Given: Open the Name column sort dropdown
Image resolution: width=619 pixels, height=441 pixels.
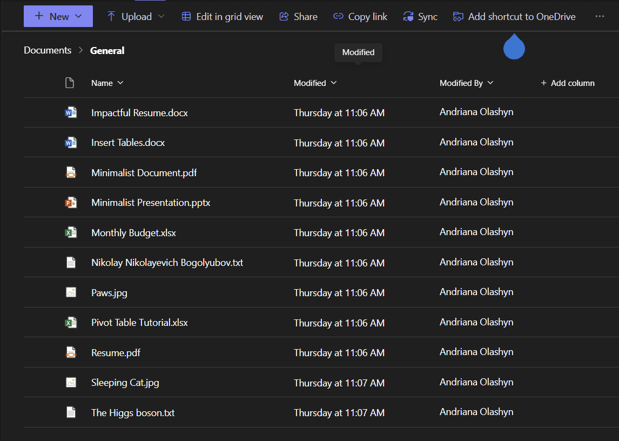Looking at the screenshot, I should [107, 83].
